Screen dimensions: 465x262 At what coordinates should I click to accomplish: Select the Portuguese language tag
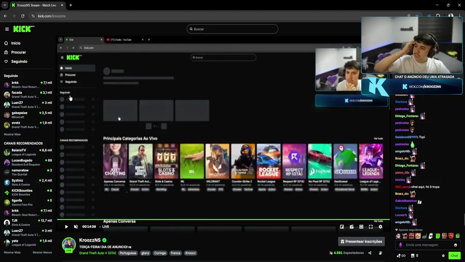pyautogui.click(x=128, y=253)
